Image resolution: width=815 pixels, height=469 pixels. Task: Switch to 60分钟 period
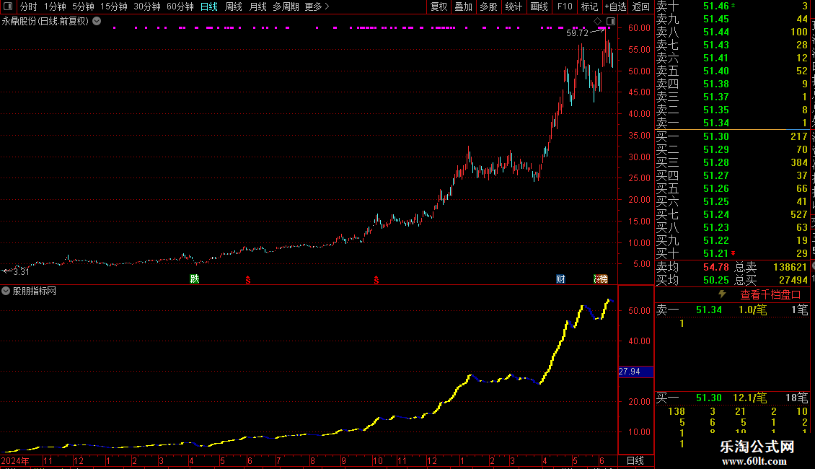pos(180,6)
